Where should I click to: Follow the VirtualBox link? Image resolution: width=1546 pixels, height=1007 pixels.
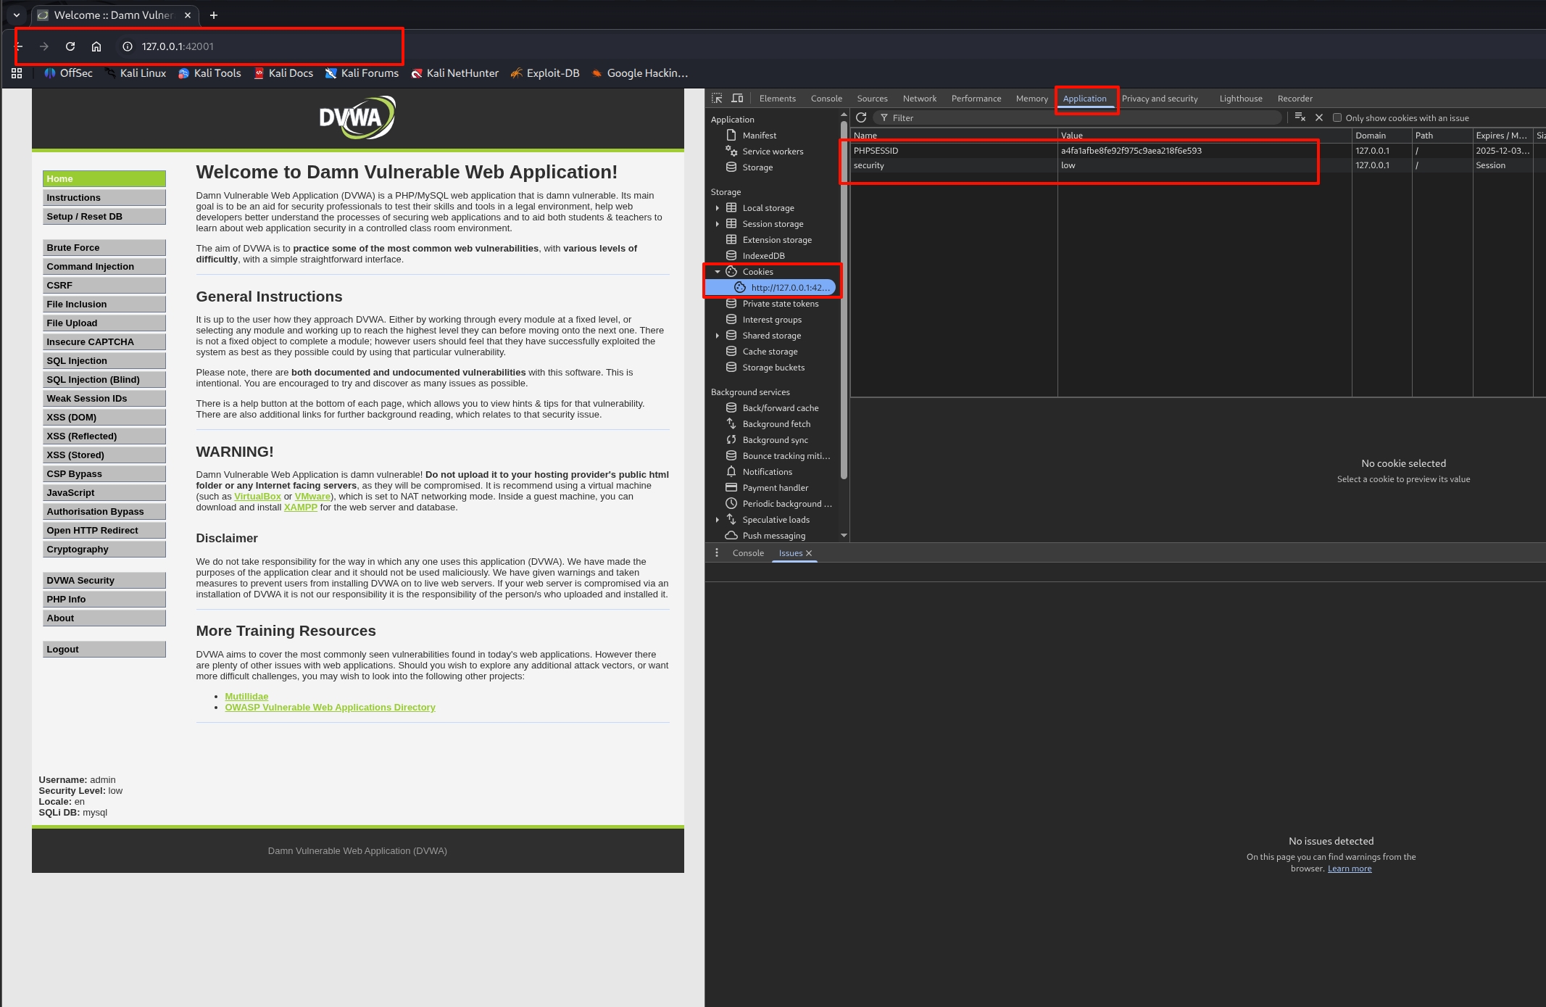pos(257,497)
